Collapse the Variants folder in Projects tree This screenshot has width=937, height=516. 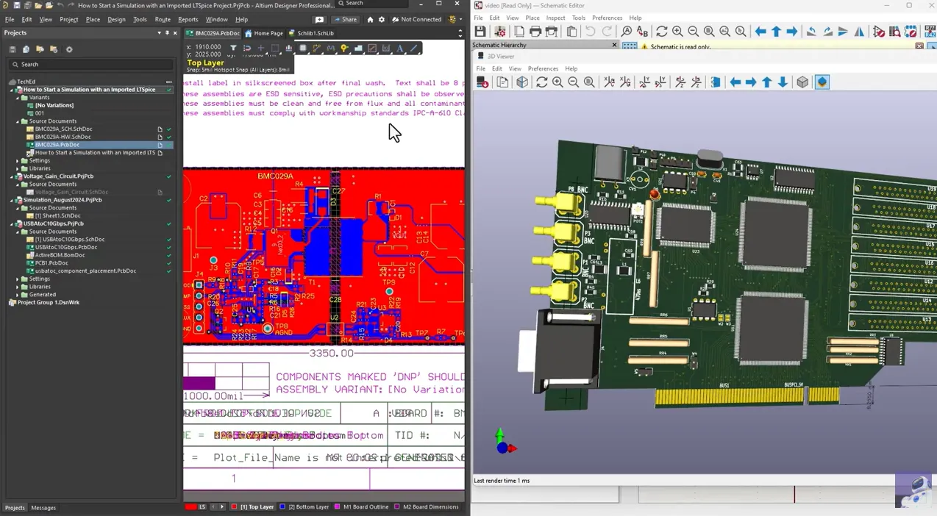point(18,98)
